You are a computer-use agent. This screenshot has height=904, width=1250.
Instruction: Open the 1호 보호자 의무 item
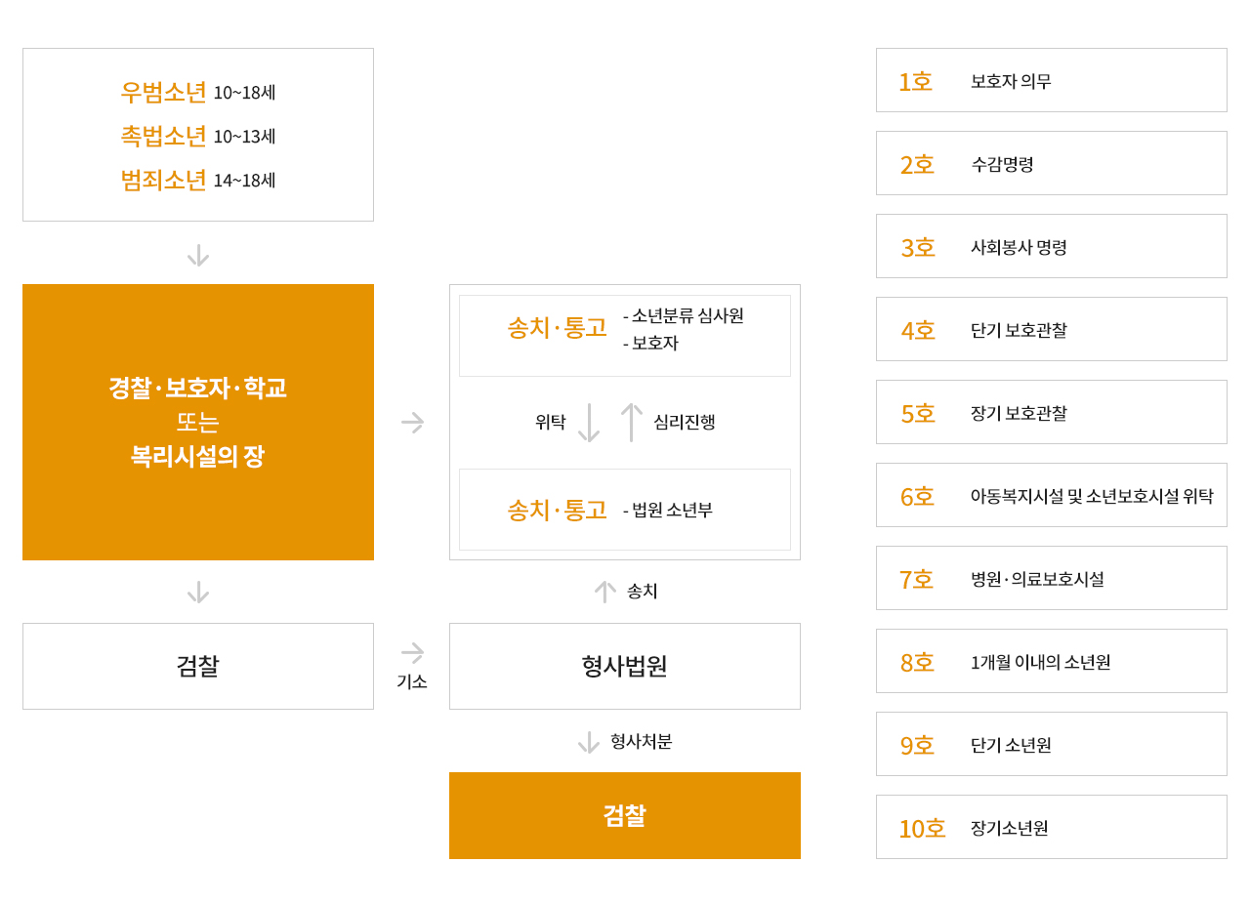pyautogui.click(x=1052, y=80)
